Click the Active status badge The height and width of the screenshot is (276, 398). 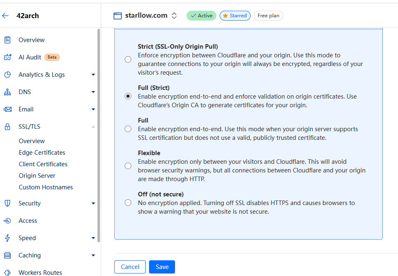click(x=201, y=16)
